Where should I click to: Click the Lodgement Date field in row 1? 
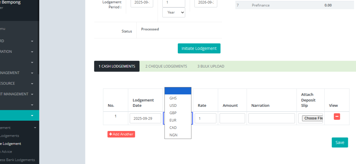click(x=145, y=118)
